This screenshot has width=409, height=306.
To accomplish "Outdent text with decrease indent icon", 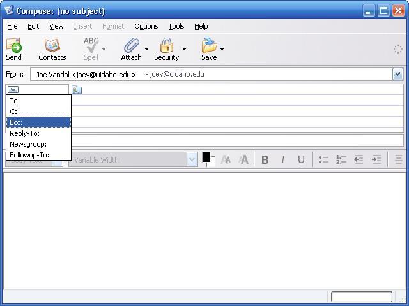I will click(x=359, y=159).
